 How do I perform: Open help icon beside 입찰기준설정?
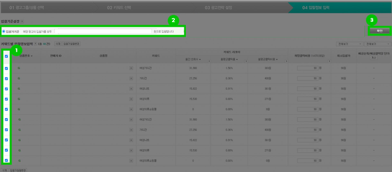pos(22,21)
